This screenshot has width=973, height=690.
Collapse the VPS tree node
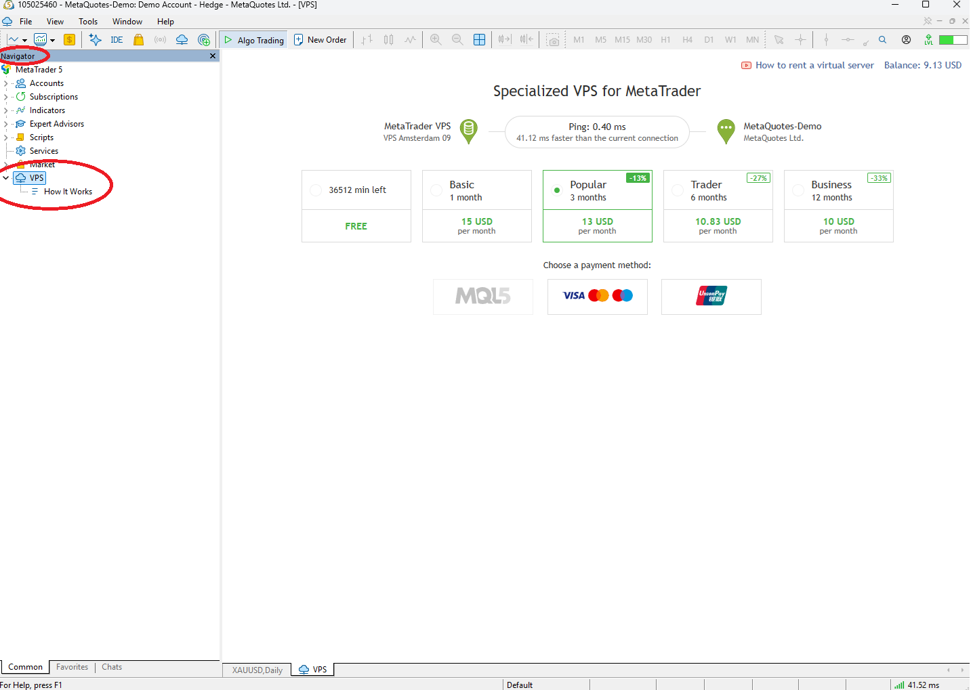6,178
